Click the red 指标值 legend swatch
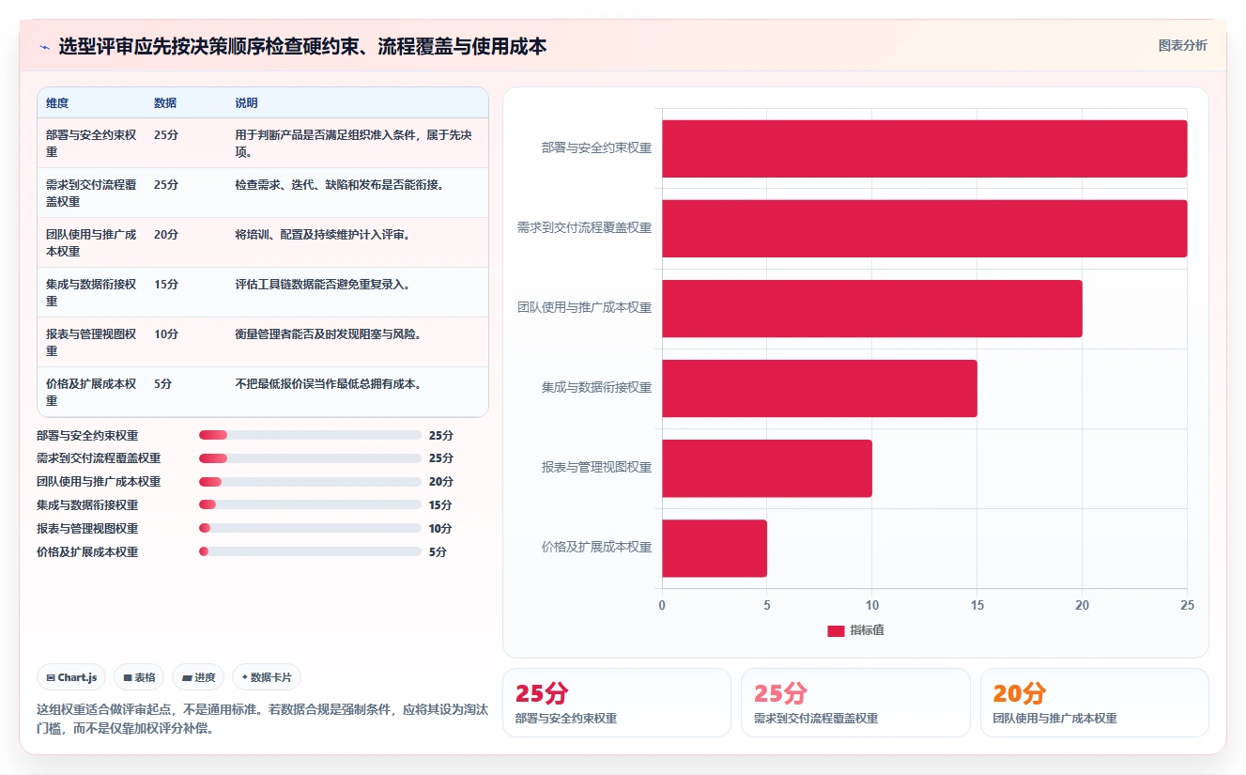Image resolution: width=1246 pixels, height=775 pixels. tap(836, 630)
